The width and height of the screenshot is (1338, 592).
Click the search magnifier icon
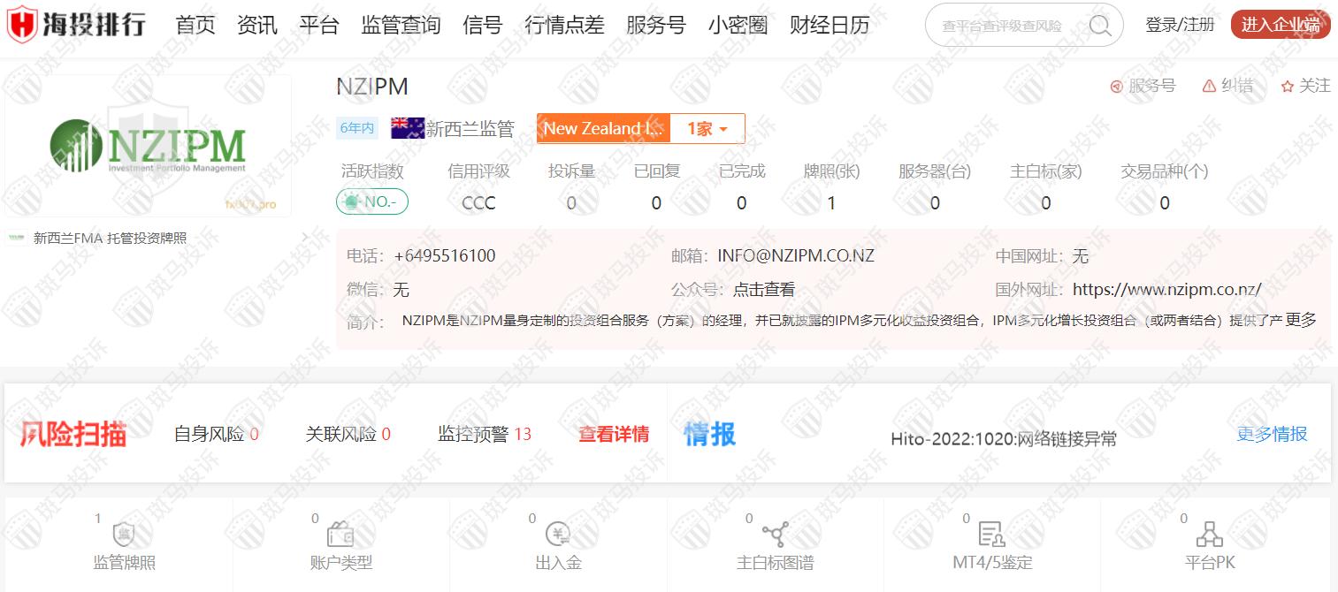point(1100,26)
